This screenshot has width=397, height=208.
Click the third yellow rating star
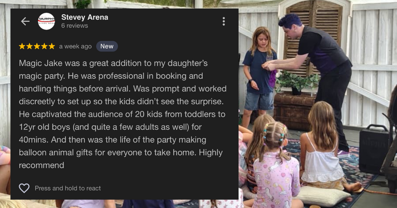37,46
